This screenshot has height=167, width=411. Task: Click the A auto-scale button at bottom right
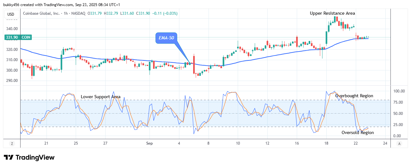pos(399,144)
